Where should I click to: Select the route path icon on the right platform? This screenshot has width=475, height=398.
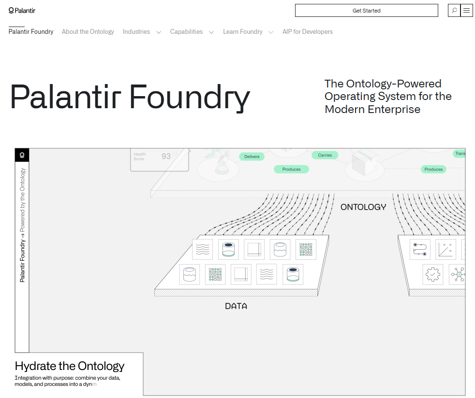(420, 249)
